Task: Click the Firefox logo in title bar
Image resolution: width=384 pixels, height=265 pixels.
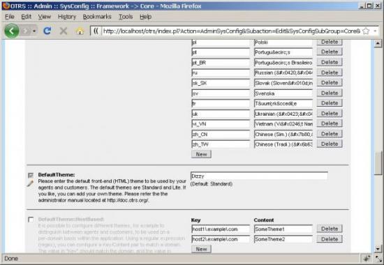Action: (x=6, y=6)
